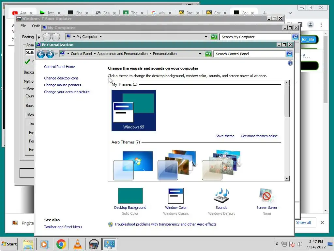Open Window Color settings icon

pyautogui.click(x=176, y=196)
